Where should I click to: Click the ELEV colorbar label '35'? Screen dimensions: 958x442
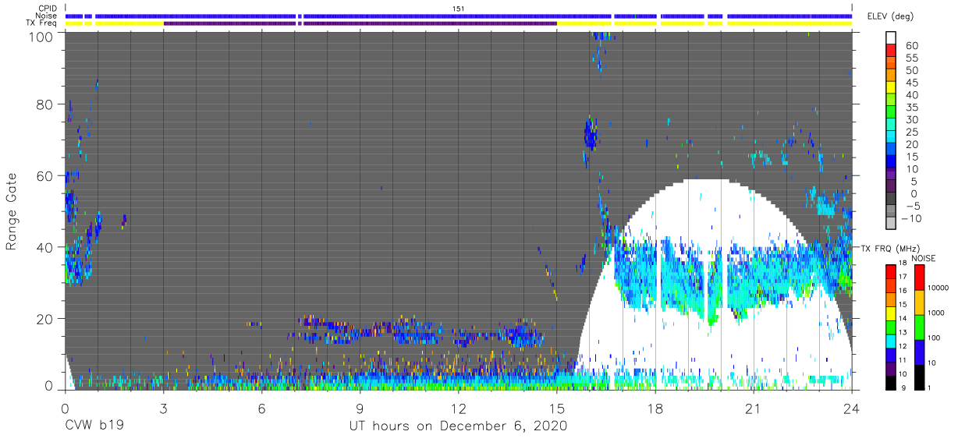[x=912, y=108]
